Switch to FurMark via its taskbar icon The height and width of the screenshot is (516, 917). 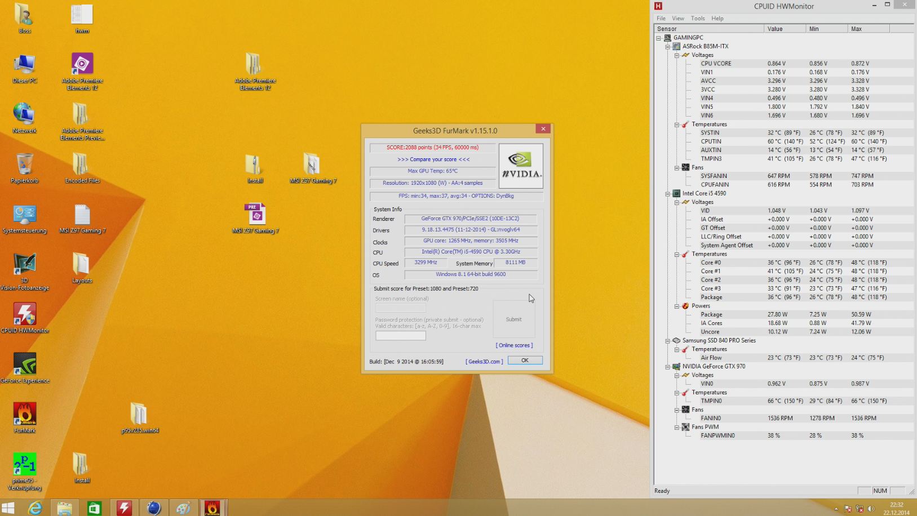[212, 508]
